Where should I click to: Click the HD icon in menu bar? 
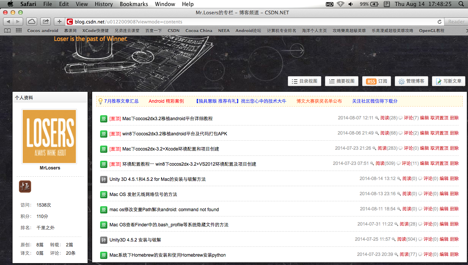pos(330,4)
